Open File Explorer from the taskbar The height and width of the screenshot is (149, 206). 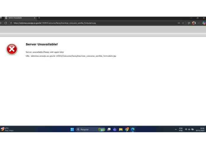click(121, 129)
